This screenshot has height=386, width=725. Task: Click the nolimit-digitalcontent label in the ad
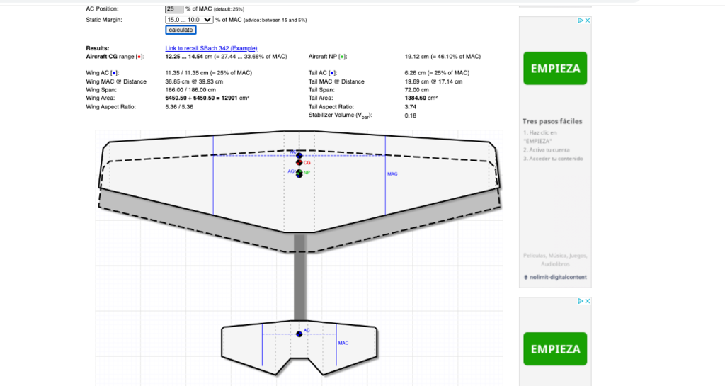(558, 277)
